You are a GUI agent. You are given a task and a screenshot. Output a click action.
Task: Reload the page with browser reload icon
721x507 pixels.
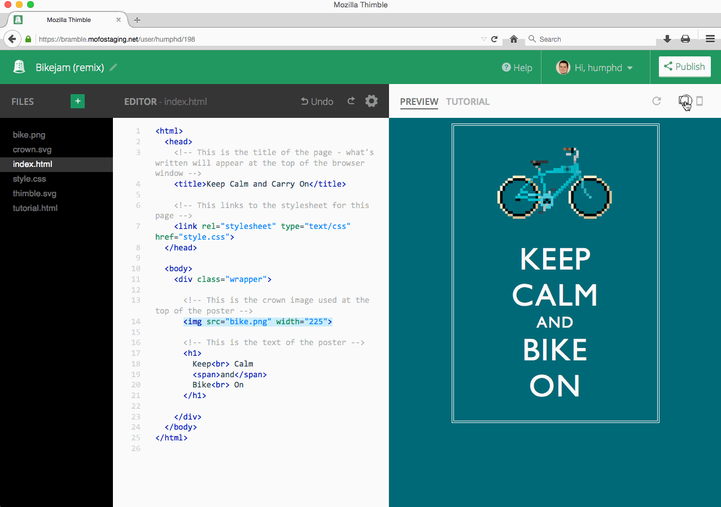coord(495,39)
